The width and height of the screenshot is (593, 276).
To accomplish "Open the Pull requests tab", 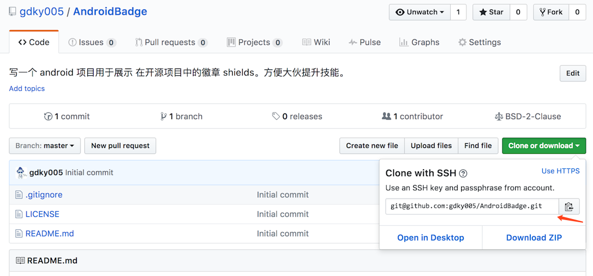I will tap(172, 42).
